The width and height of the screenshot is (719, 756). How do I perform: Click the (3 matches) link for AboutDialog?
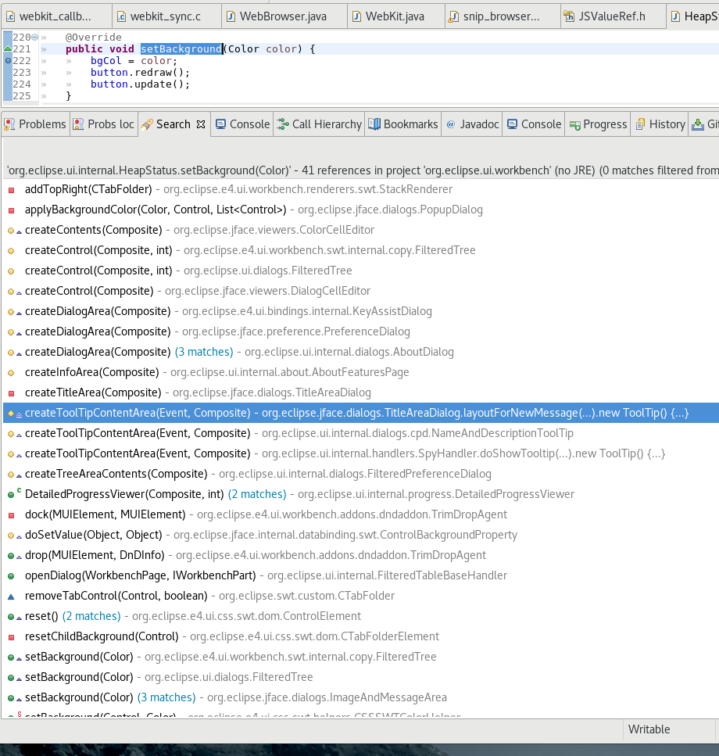tap(204, 352)
